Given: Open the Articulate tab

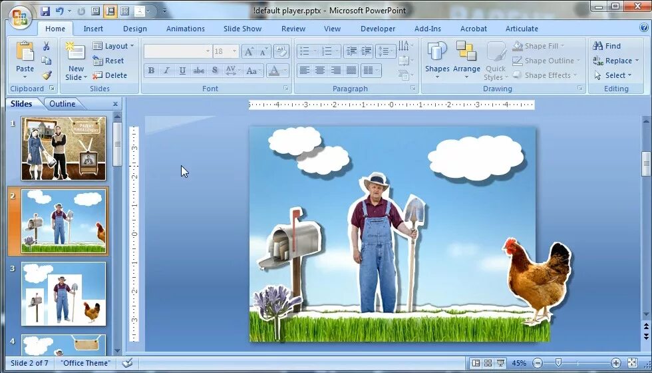Looking at the screenshot, I should pyautogui.click(x=522, y=28).
